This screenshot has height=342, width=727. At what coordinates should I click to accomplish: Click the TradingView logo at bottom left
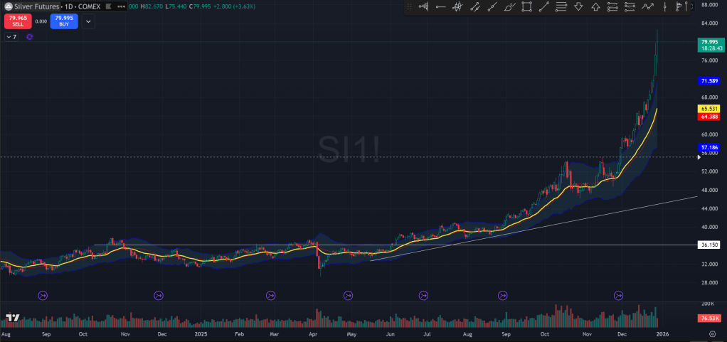click(x=11, y=318)
